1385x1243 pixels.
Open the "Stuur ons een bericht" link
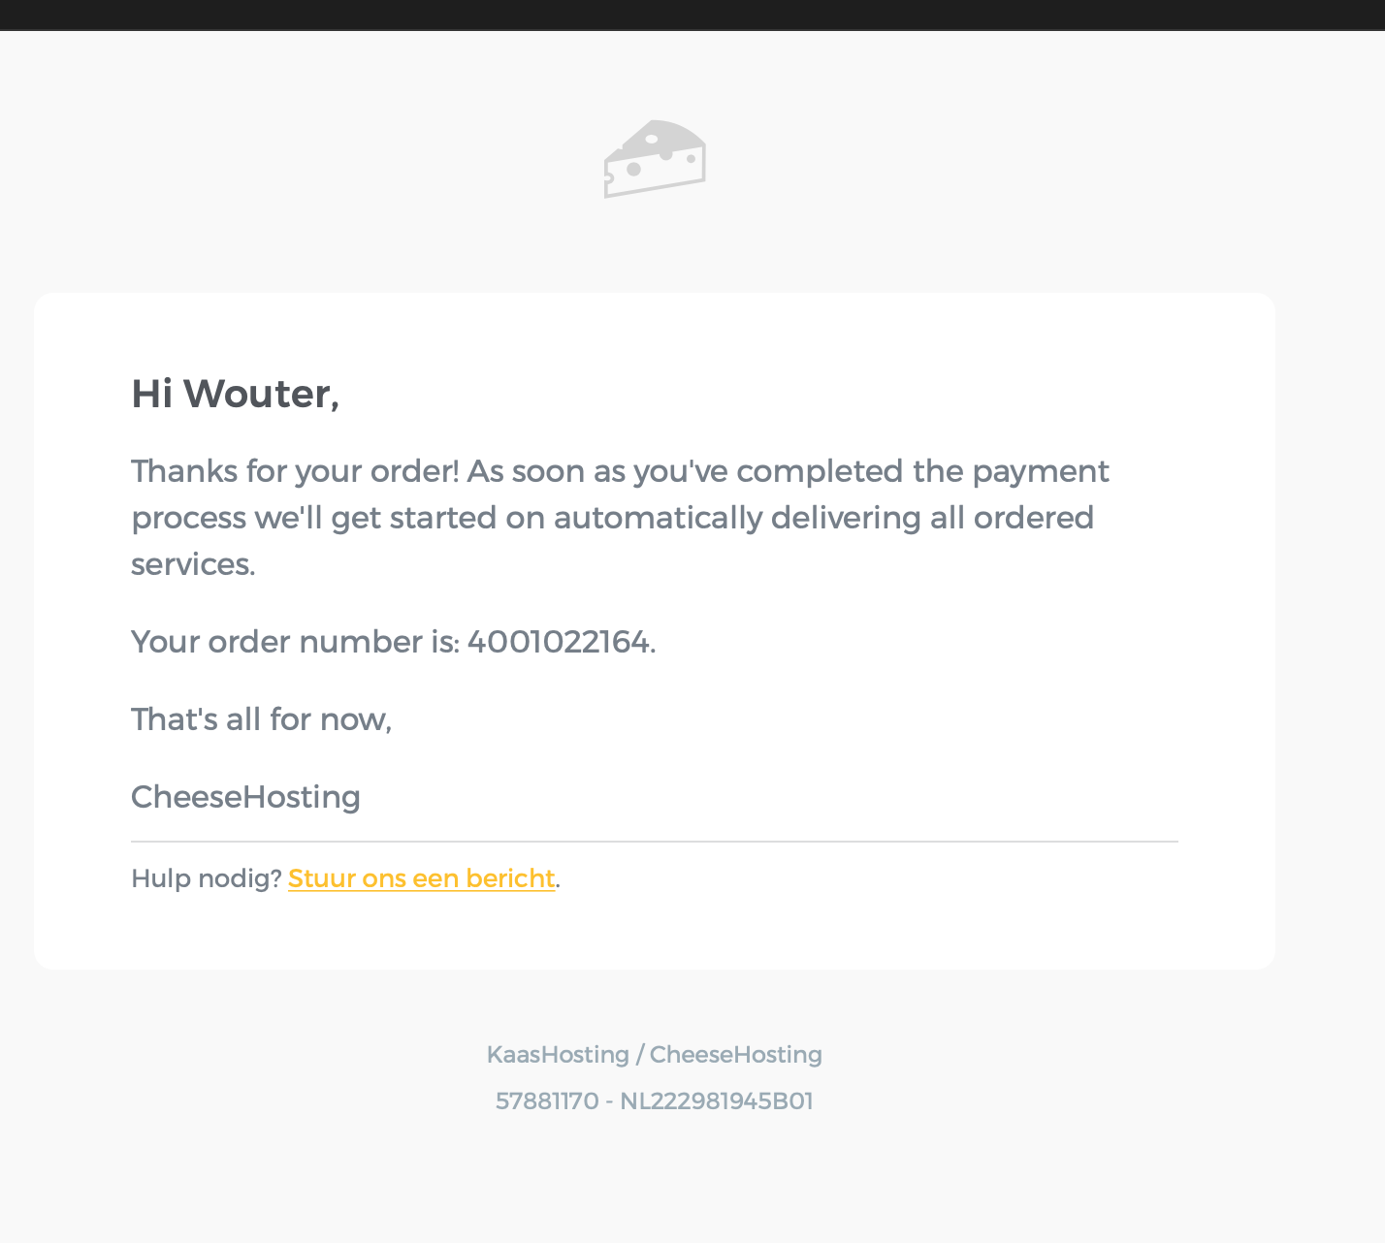click(x=421, y=878)
